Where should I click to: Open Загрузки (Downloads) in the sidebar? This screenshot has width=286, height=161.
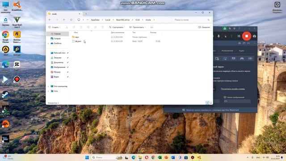[x=58, y=58]
